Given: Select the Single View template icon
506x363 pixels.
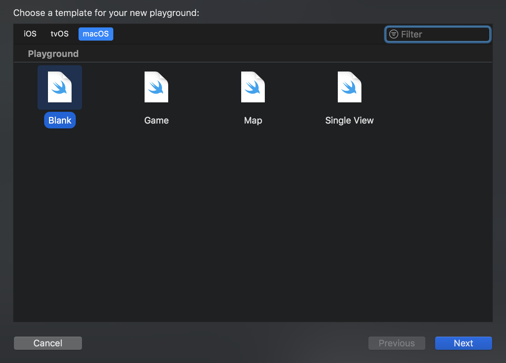Looking at the screenshot, I should [350, 87].
